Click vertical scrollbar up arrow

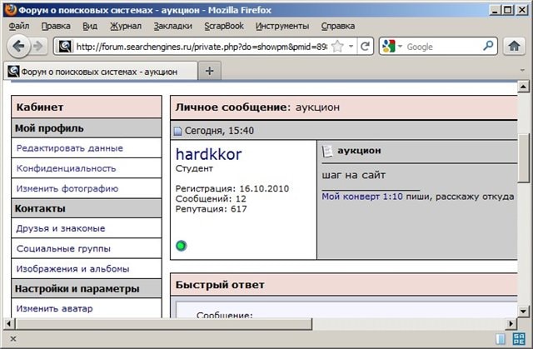pos(523,87)
